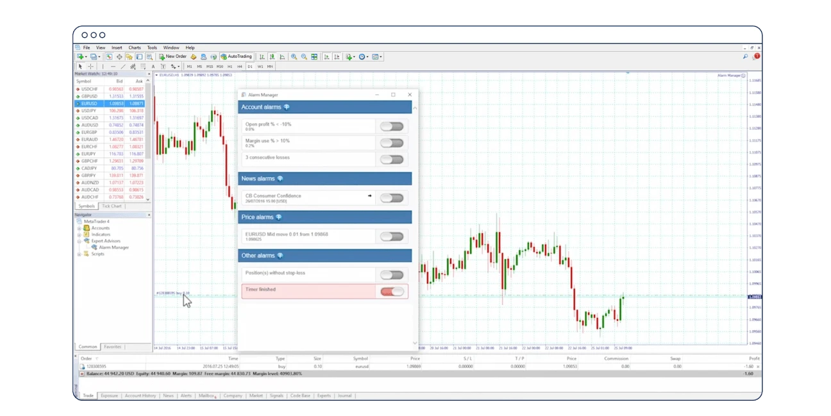Select the Crosshair tool

point(90,66)
